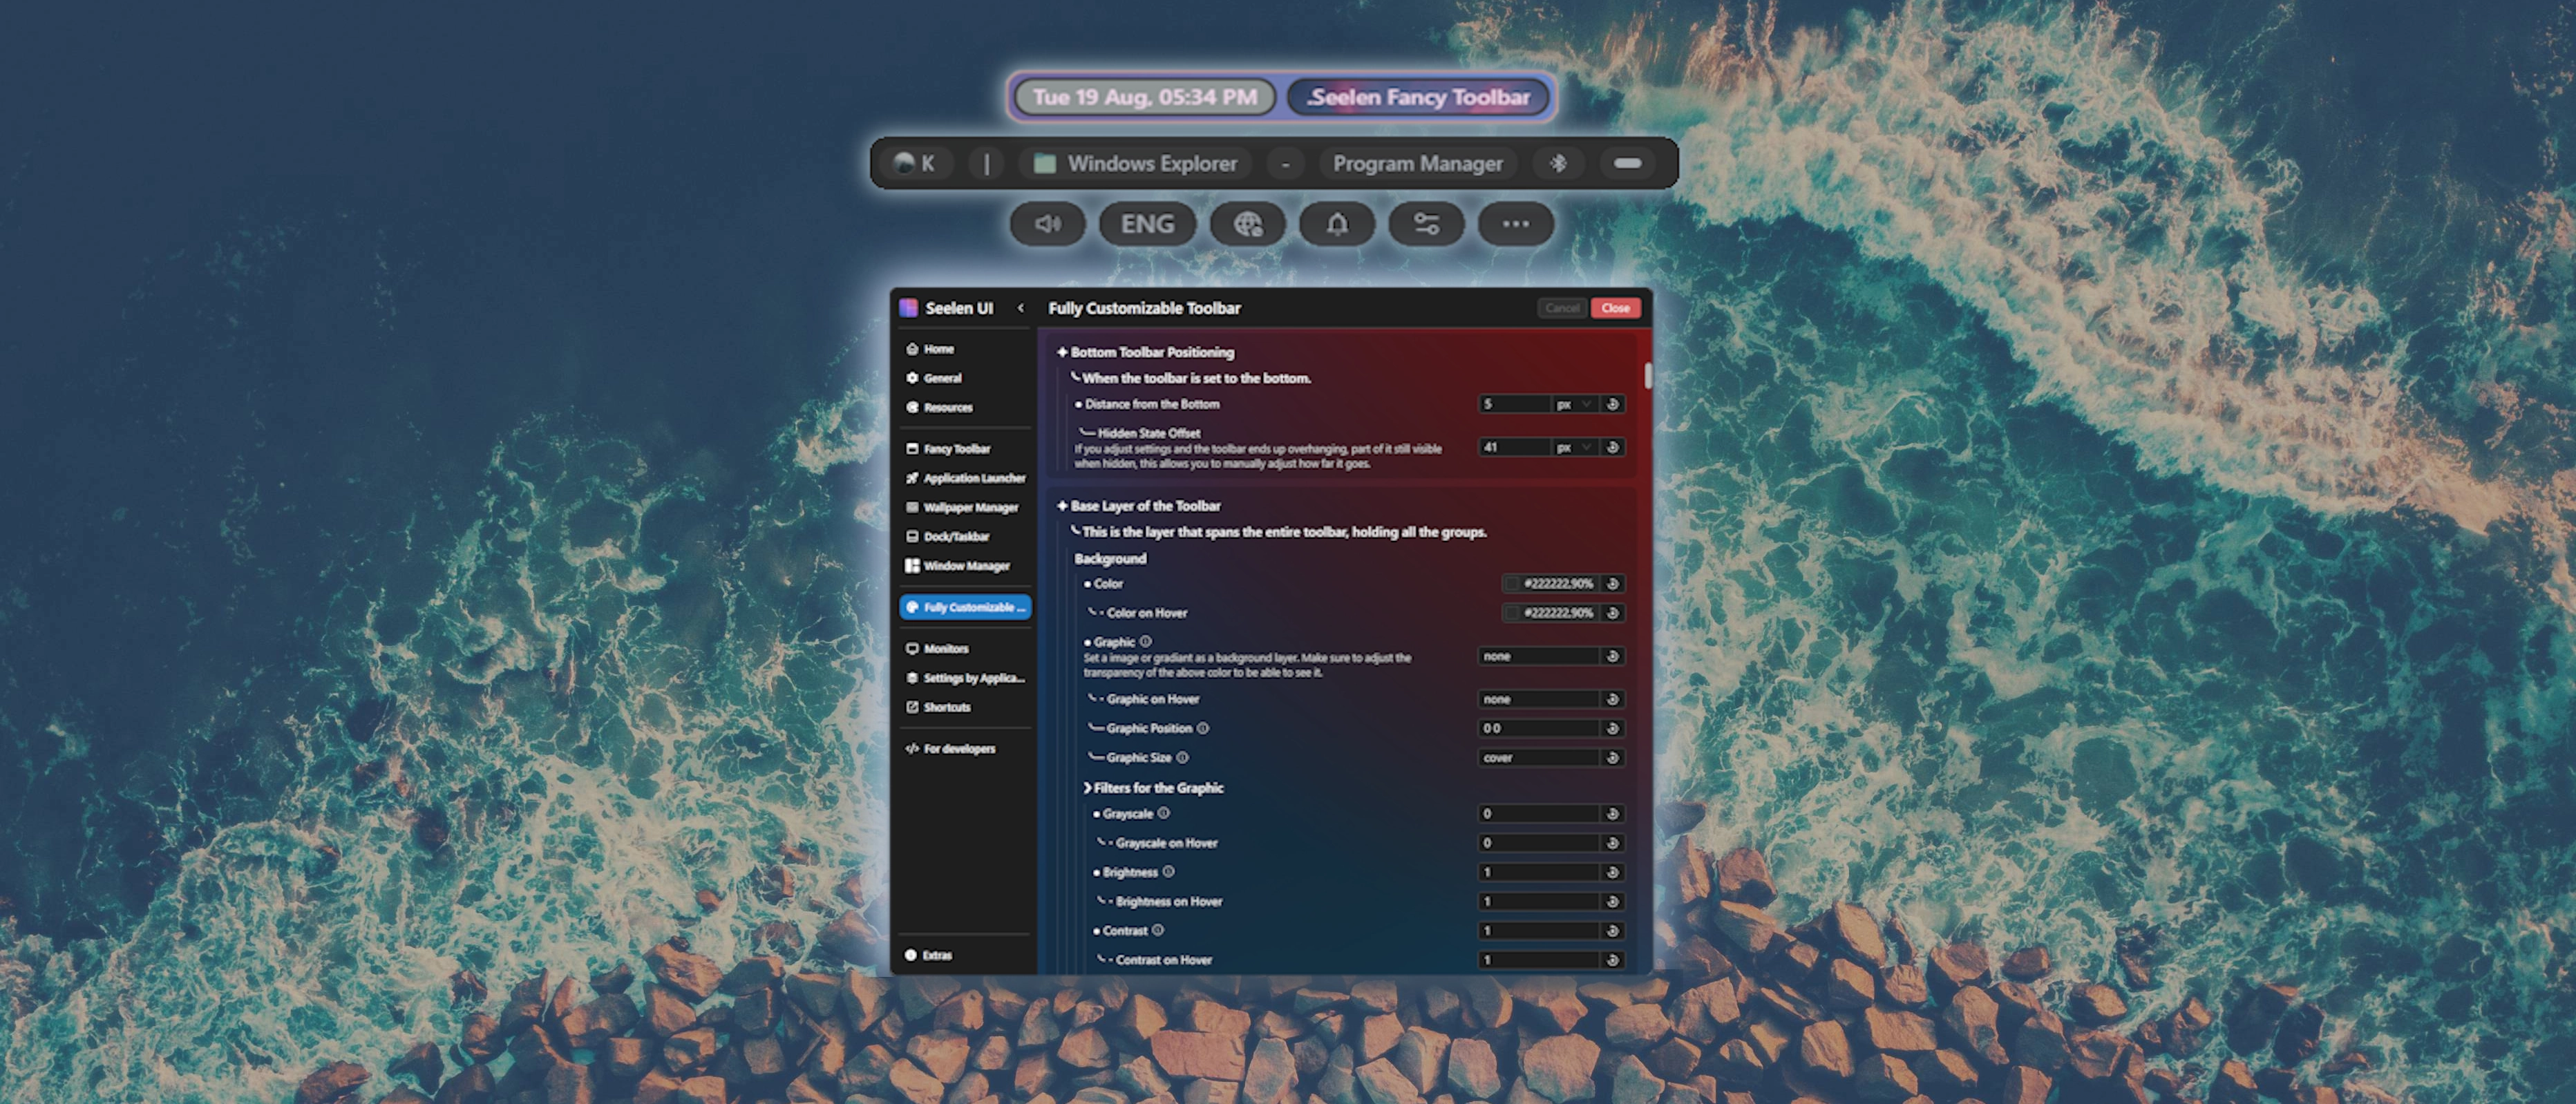Viewport: 2576px width, 1104px height.
Task: Click the toolbar overflow ellipsis icon
Action: (x=1516, y=224)
